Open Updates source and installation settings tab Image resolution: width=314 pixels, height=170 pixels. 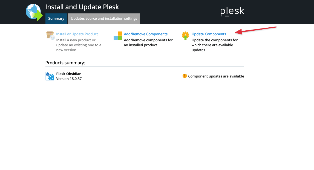point(104,19)
